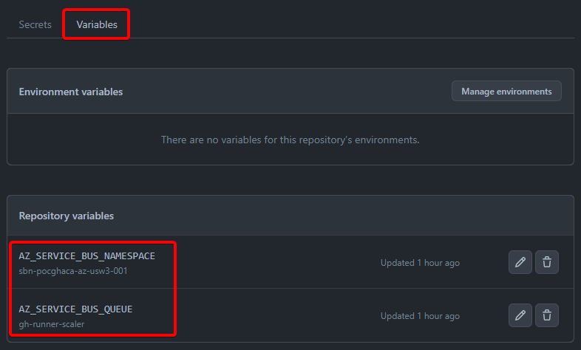This screenshot has height=350, width=581.
Task: Switch to the Secrets tab
Action: 35,24
